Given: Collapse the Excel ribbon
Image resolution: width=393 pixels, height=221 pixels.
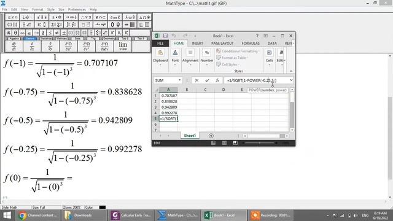Looking at the screenshot, I should click(291, 71).
